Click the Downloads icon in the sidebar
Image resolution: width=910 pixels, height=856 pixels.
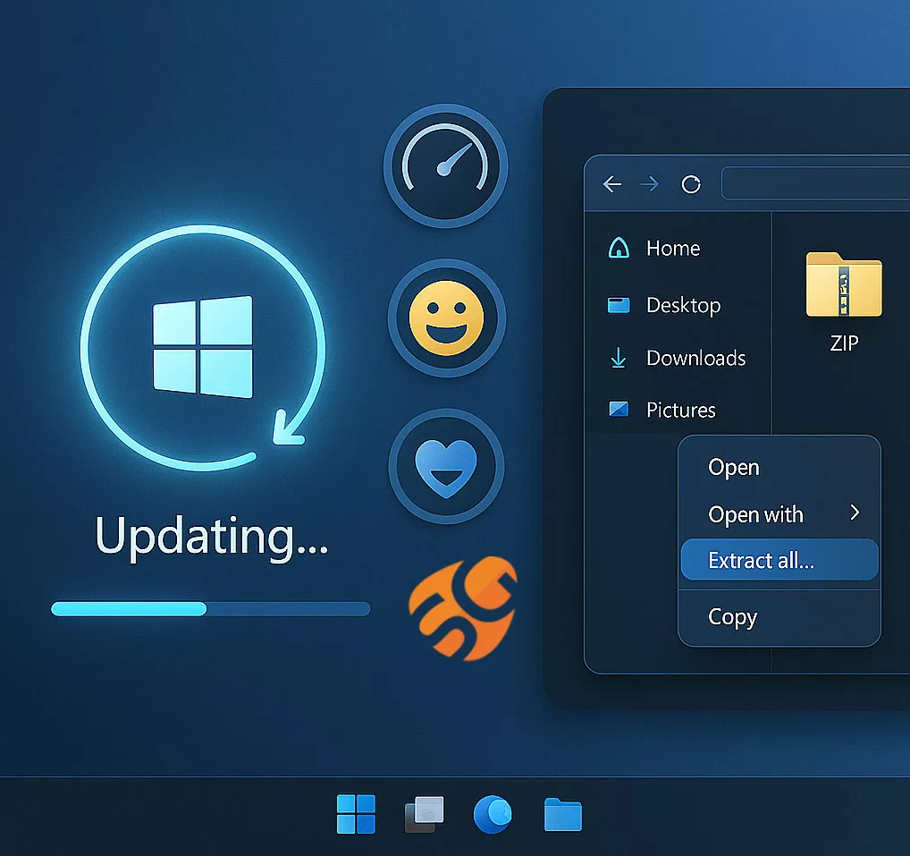(619, 358)
